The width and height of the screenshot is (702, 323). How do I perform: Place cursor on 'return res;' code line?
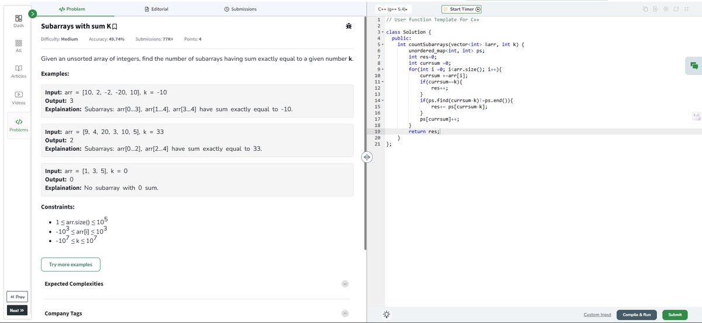424,132
